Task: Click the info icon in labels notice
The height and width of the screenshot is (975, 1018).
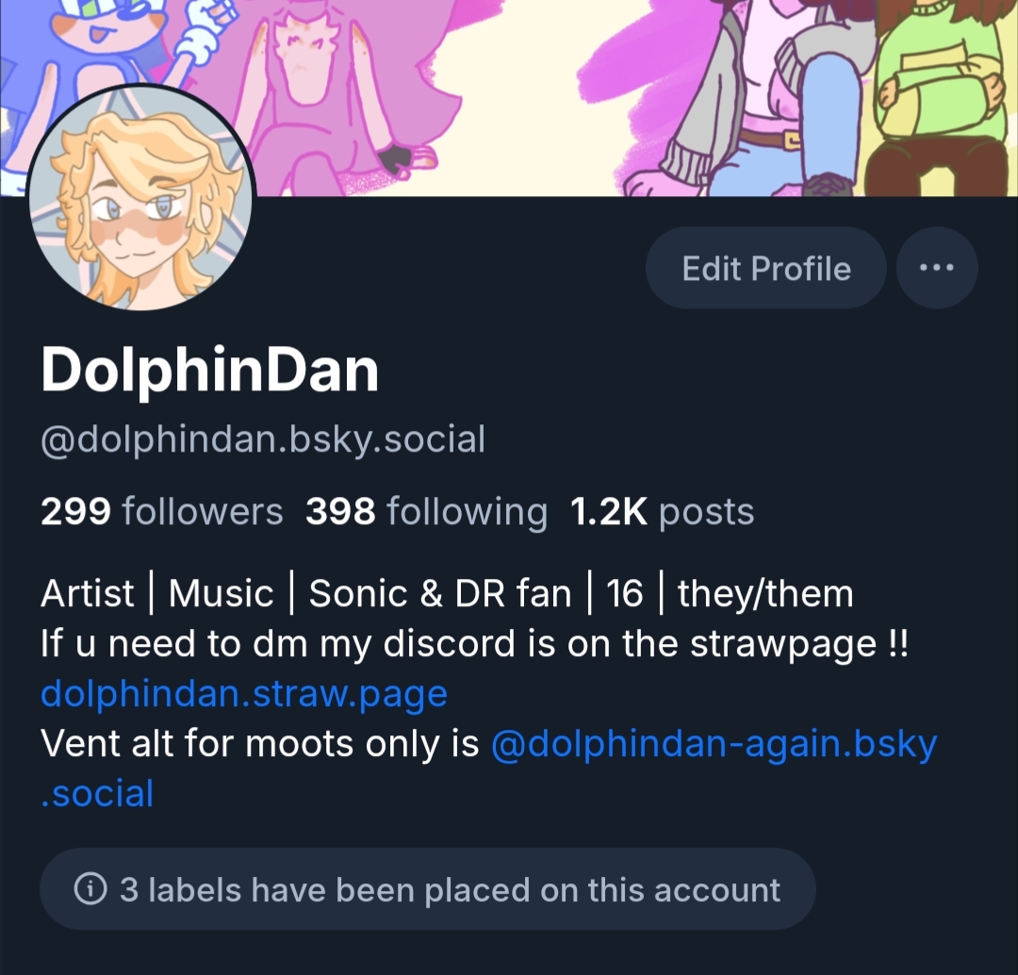Action: (x=90, y=888)
